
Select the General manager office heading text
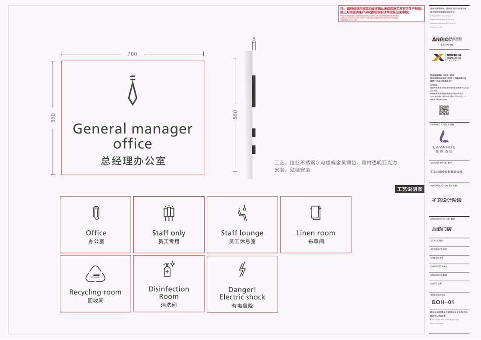132,136
